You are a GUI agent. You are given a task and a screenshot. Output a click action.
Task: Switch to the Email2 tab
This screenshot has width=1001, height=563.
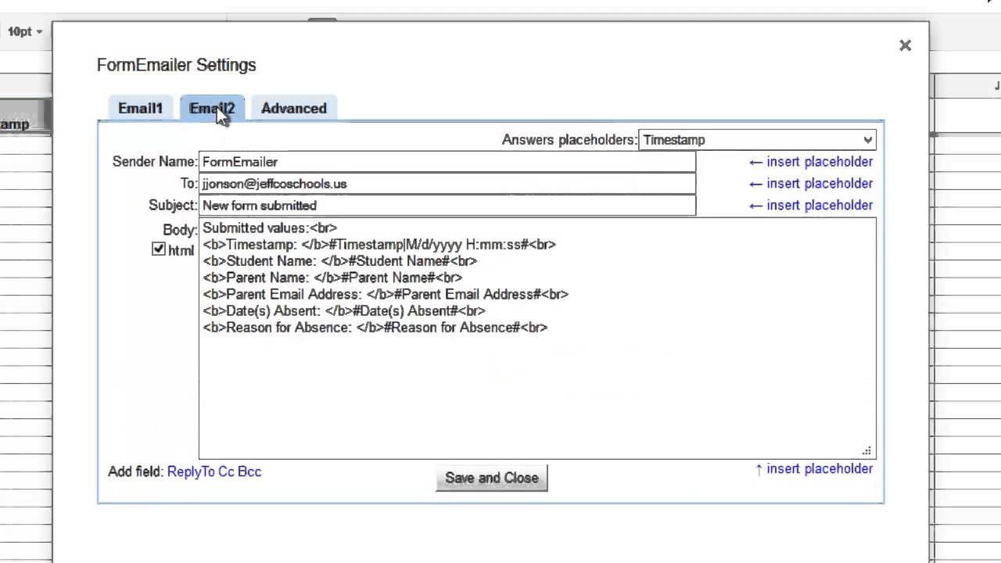[212, 108]
